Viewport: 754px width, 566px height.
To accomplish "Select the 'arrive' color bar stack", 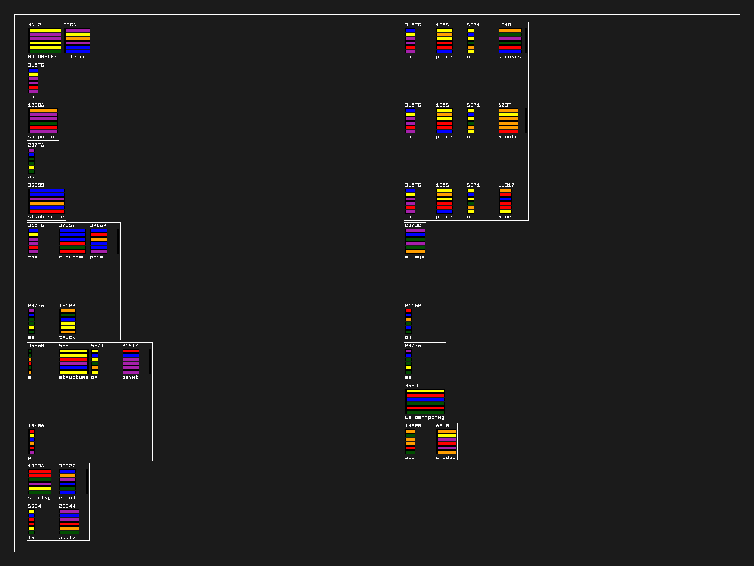I will click(69, 522).
